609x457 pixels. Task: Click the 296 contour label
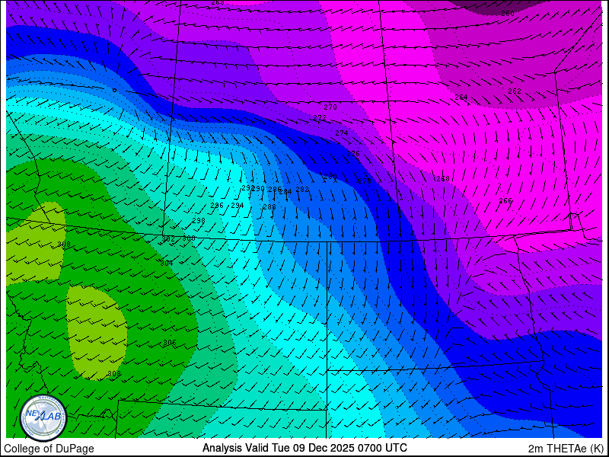point(217,206)
